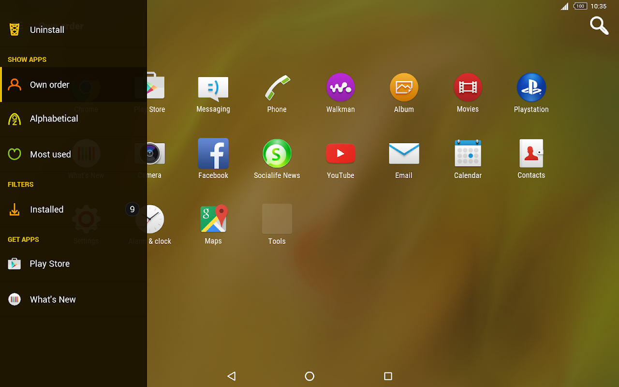
Task: Tap the signal strength status icon
Action: click(565, 6)
